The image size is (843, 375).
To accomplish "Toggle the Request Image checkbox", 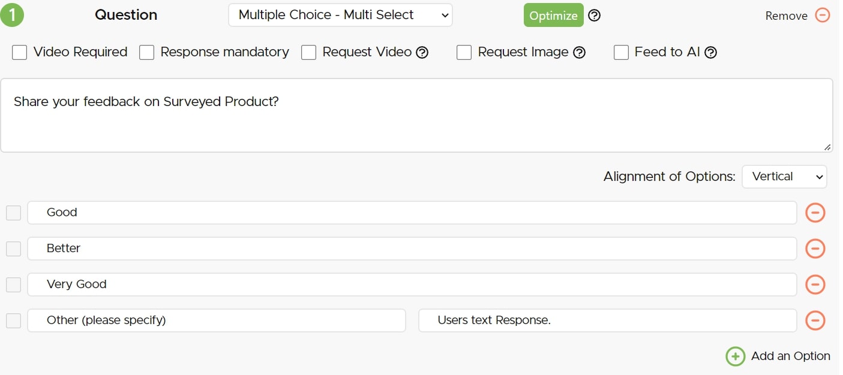I will click(x=464, y=53).
